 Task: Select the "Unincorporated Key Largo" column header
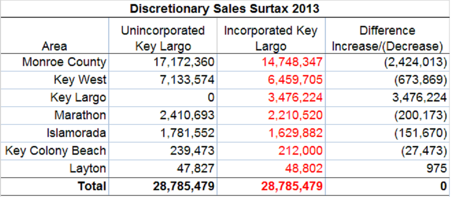(x=163, y=38)
